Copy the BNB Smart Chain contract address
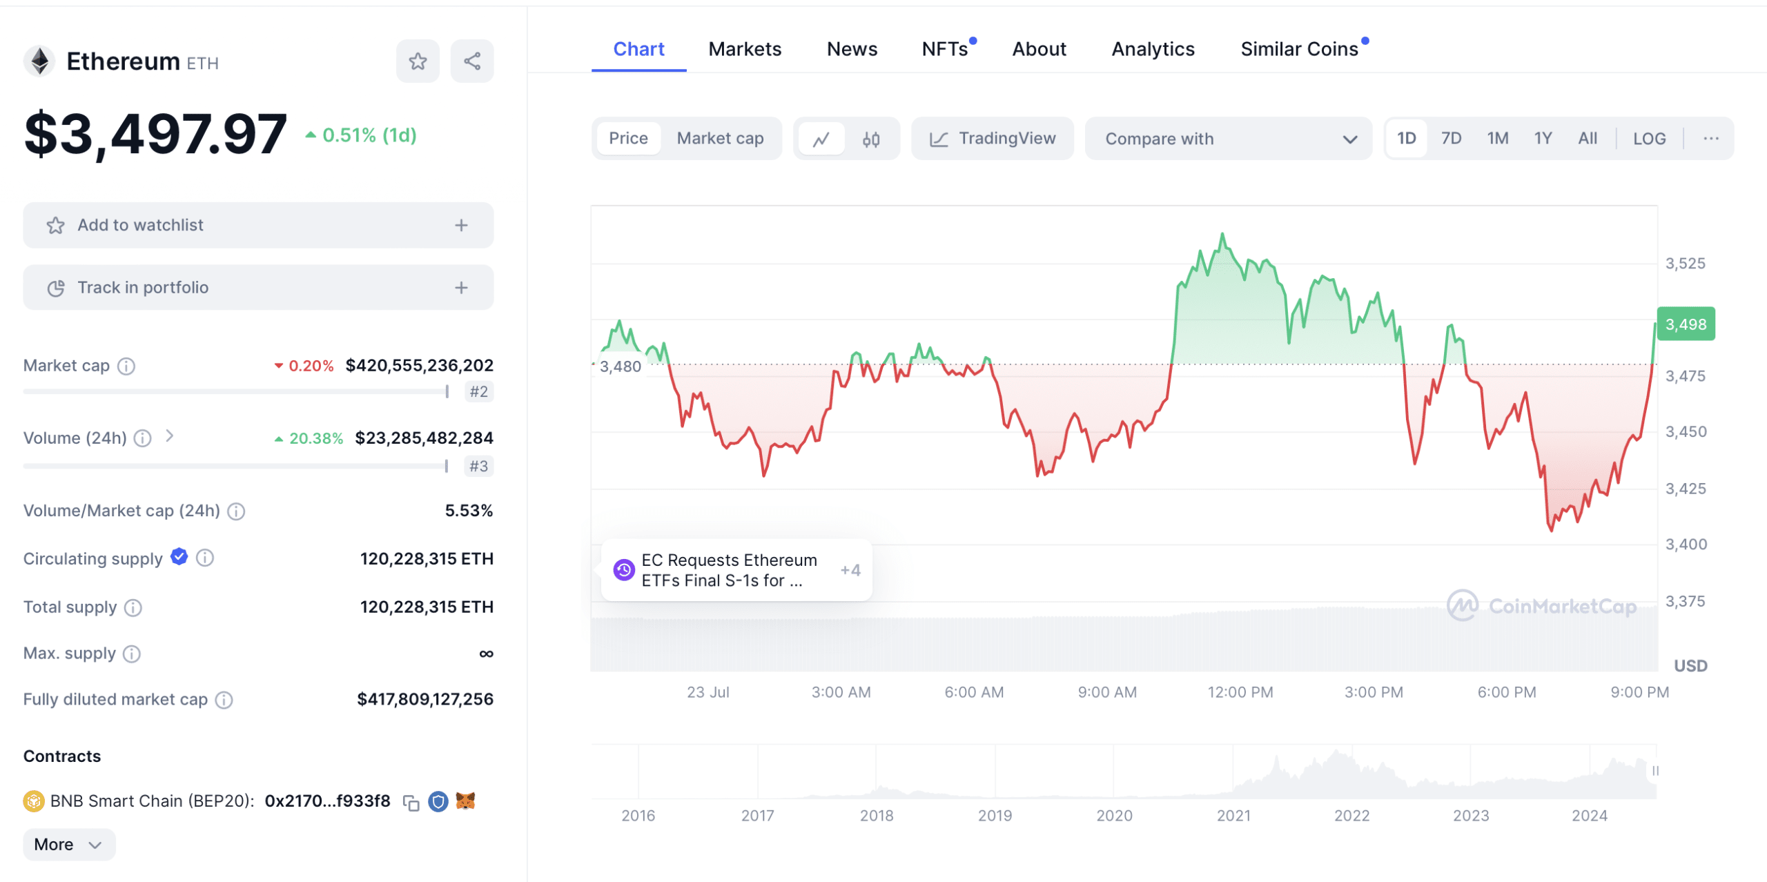This screenshot has width=1767, height=882. coord(411,803)
